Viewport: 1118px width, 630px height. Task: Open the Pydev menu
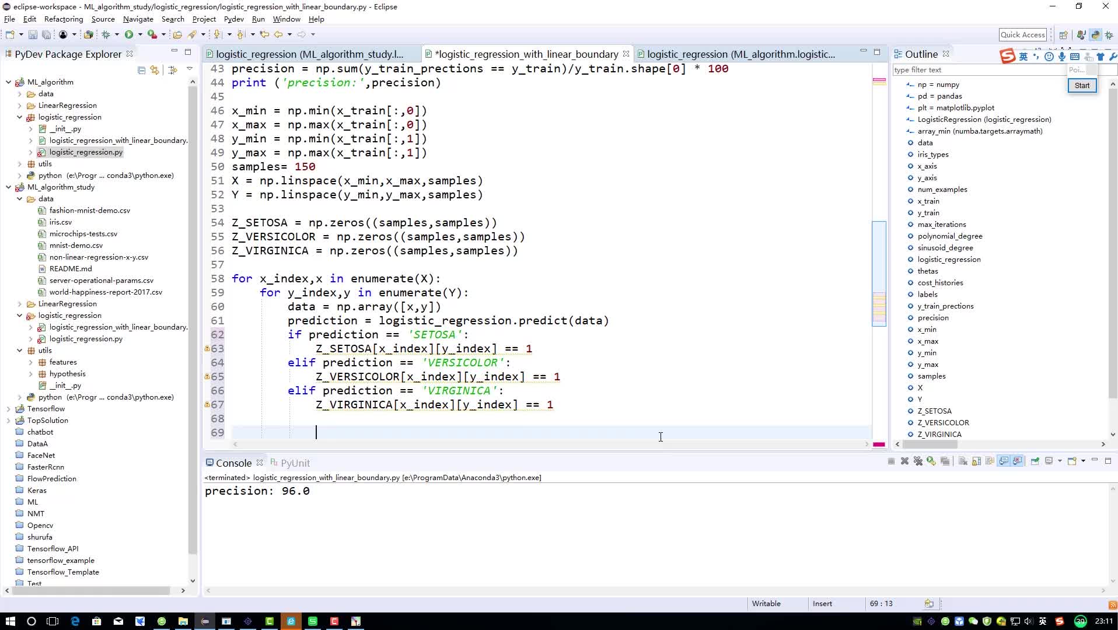click(233, 19)
